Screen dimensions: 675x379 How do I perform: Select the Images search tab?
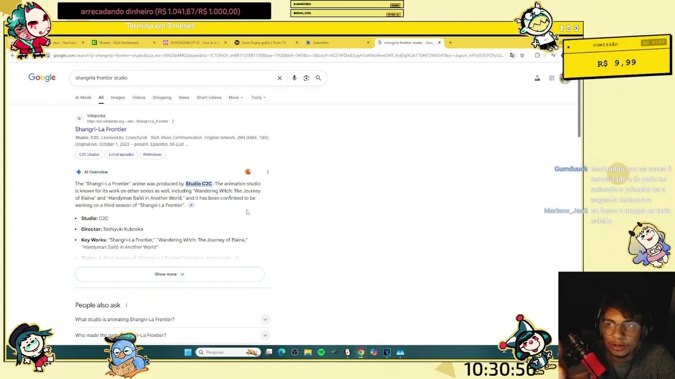click(118, 97)
